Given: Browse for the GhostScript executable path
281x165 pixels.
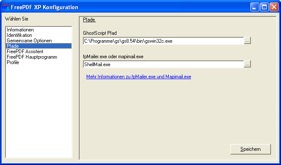Looking at the screenshot, I should pyautogui.click(x=247, y=41).
